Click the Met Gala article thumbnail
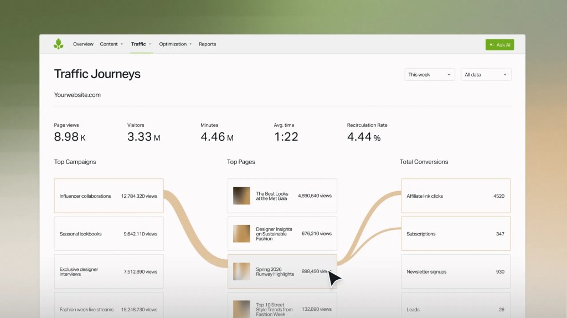Screen dimensions: 567x318 tap(241, 196)
